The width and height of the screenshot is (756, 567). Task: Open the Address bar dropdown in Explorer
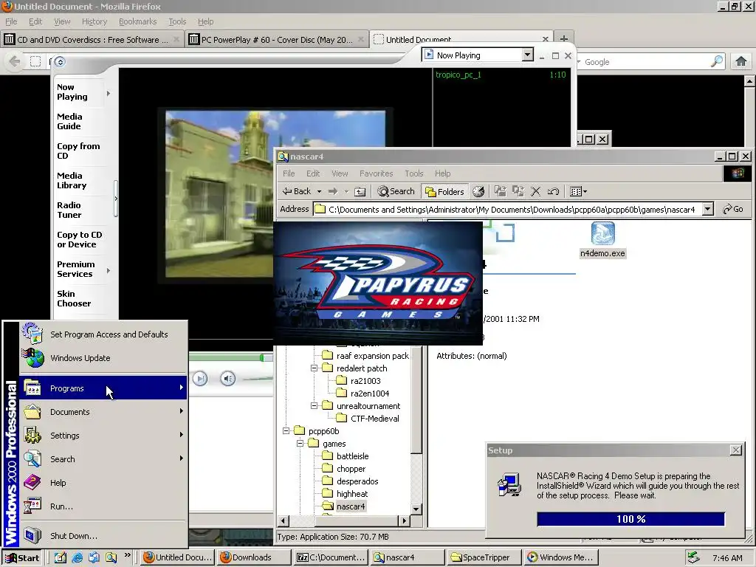[707, 209]
